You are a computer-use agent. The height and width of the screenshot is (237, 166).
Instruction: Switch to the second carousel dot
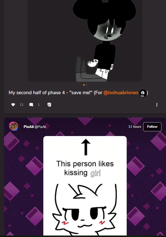point(86,85)
